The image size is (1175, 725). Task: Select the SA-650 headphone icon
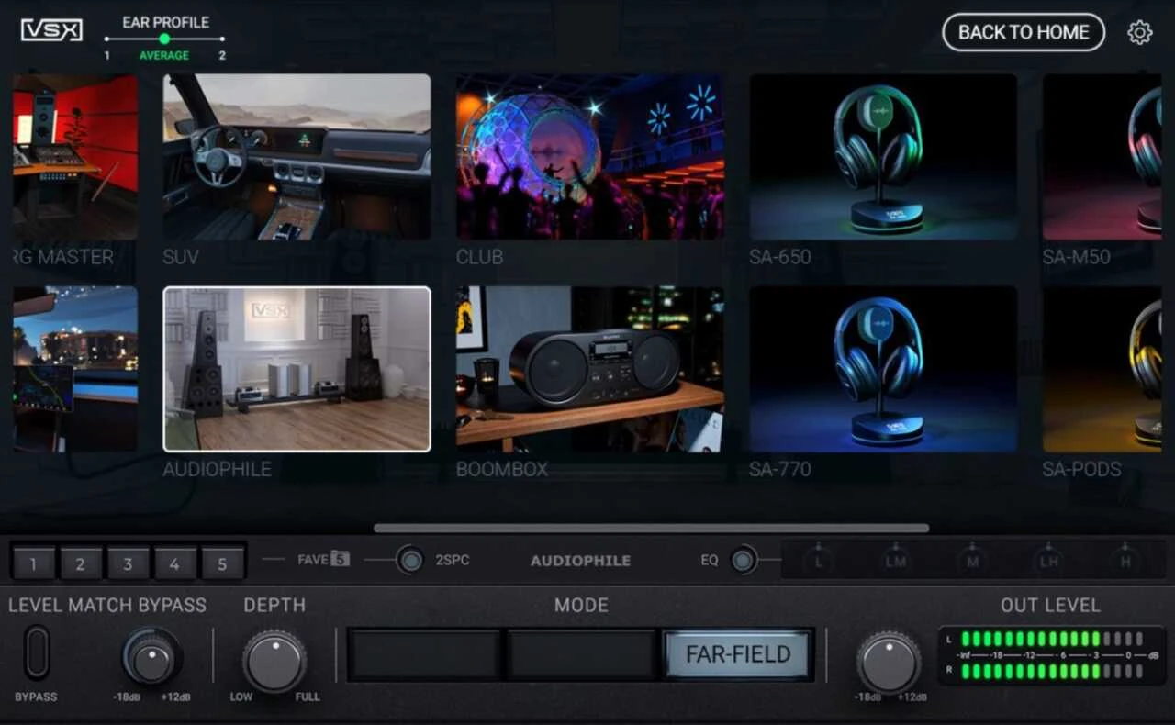click(882, 157)
